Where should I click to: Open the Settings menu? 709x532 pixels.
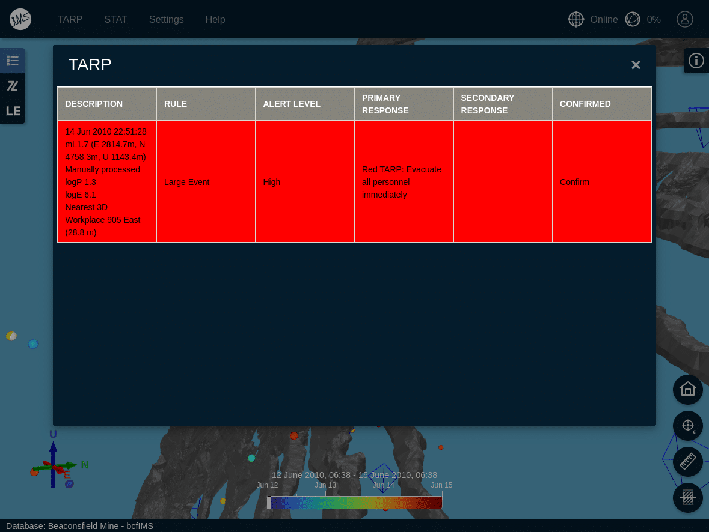(x=167, y=20)
